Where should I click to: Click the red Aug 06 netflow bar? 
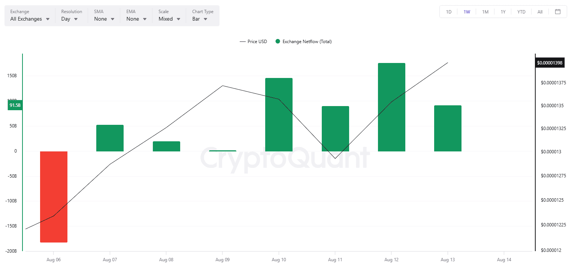click(x=54, y=196)
